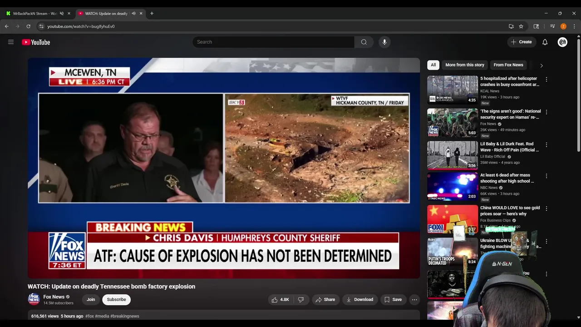Click the address bar URL
The height and width of the screenshot is (327, 581).
pos(81,26)
